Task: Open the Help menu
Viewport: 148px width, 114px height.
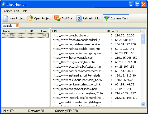Action: coord(25,11)
